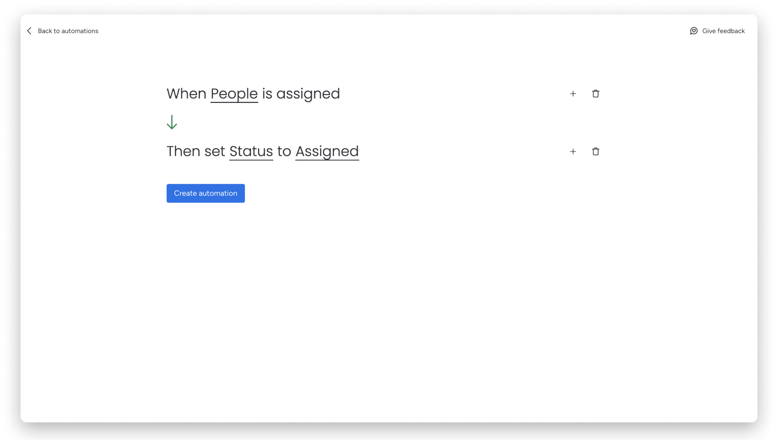Click the plus icon beside the trigger row
This screenshot has height=440, width=778.
pos(573,93)
